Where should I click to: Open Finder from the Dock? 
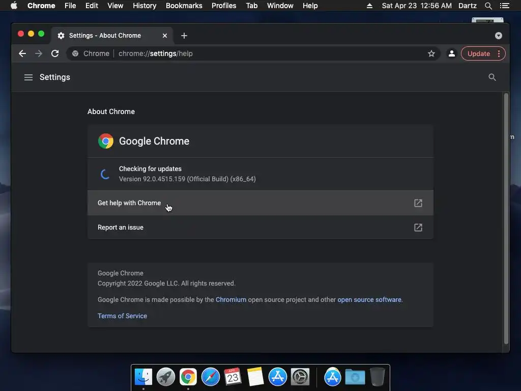143,377
